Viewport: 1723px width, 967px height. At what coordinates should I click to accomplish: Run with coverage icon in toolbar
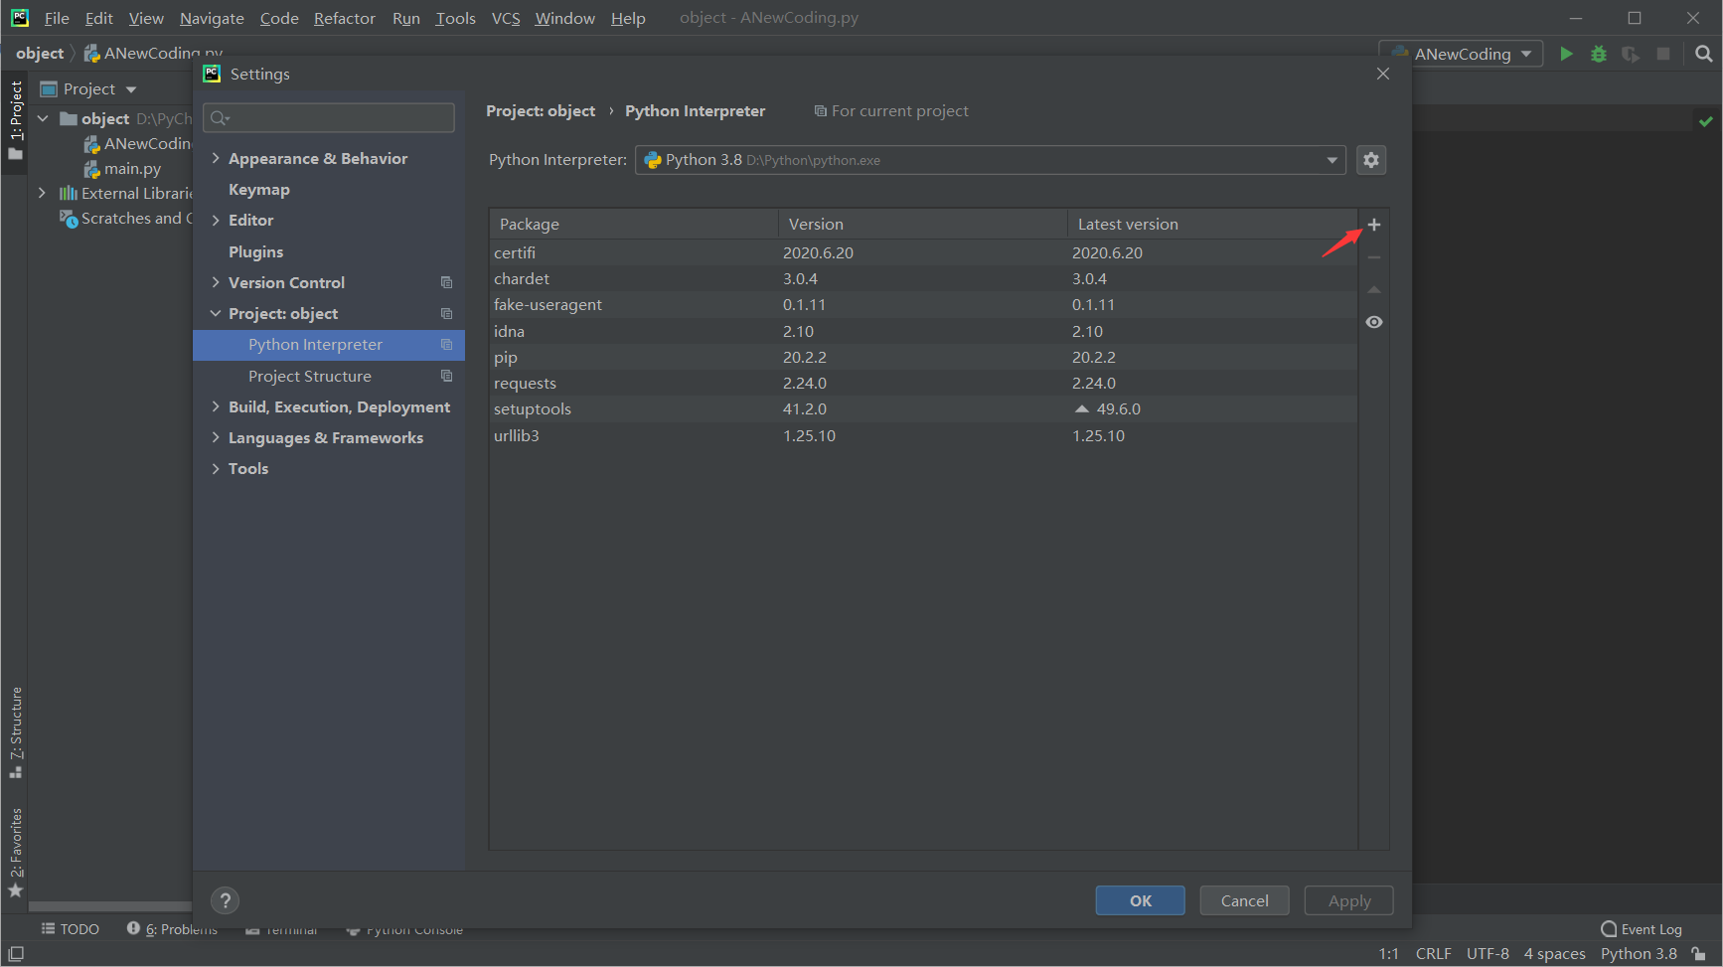[x=1631, y=54]
